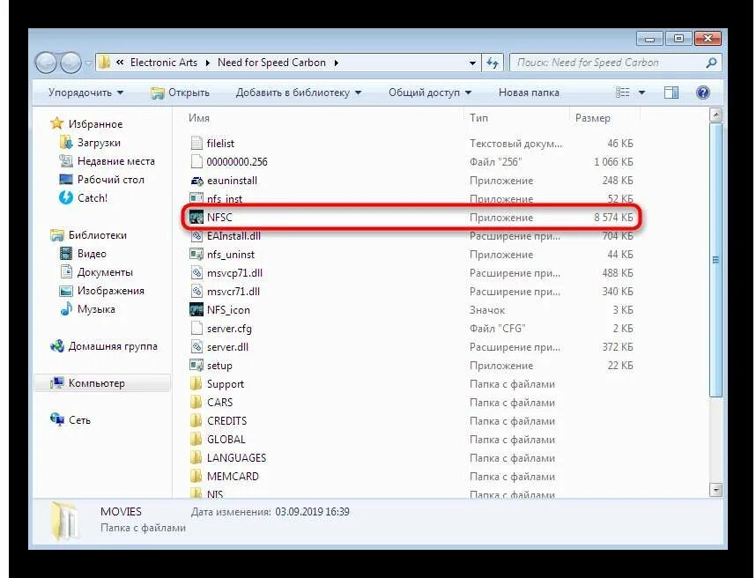
Task: Click the Избранное star icon
Action: tap(57, 123)
